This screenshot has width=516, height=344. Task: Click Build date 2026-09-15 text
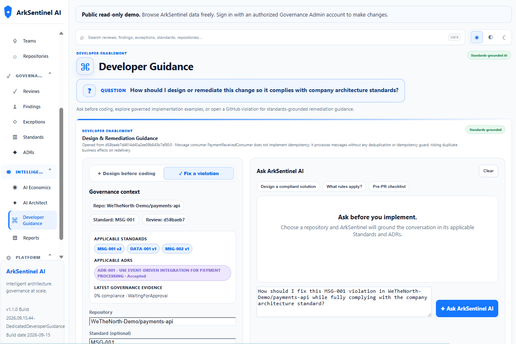28,335
